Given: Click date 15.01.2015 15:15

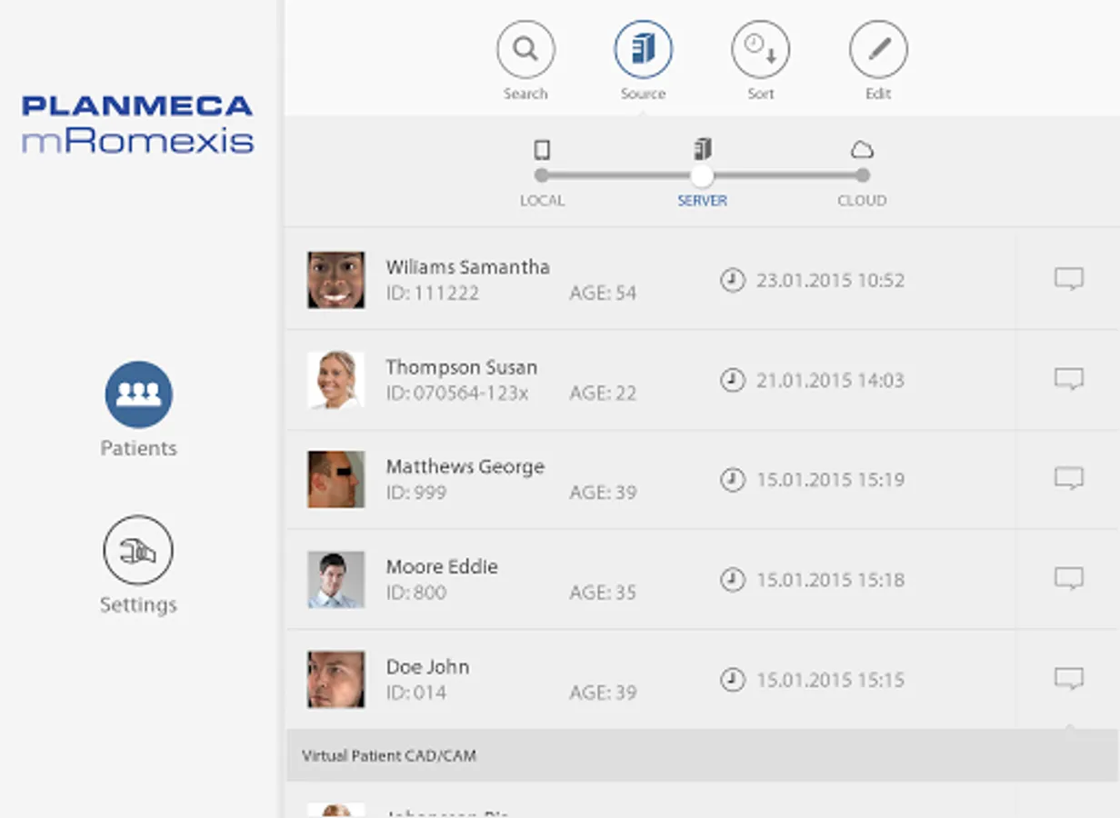Looking at the screenshot, I should [x=830, y=680].
